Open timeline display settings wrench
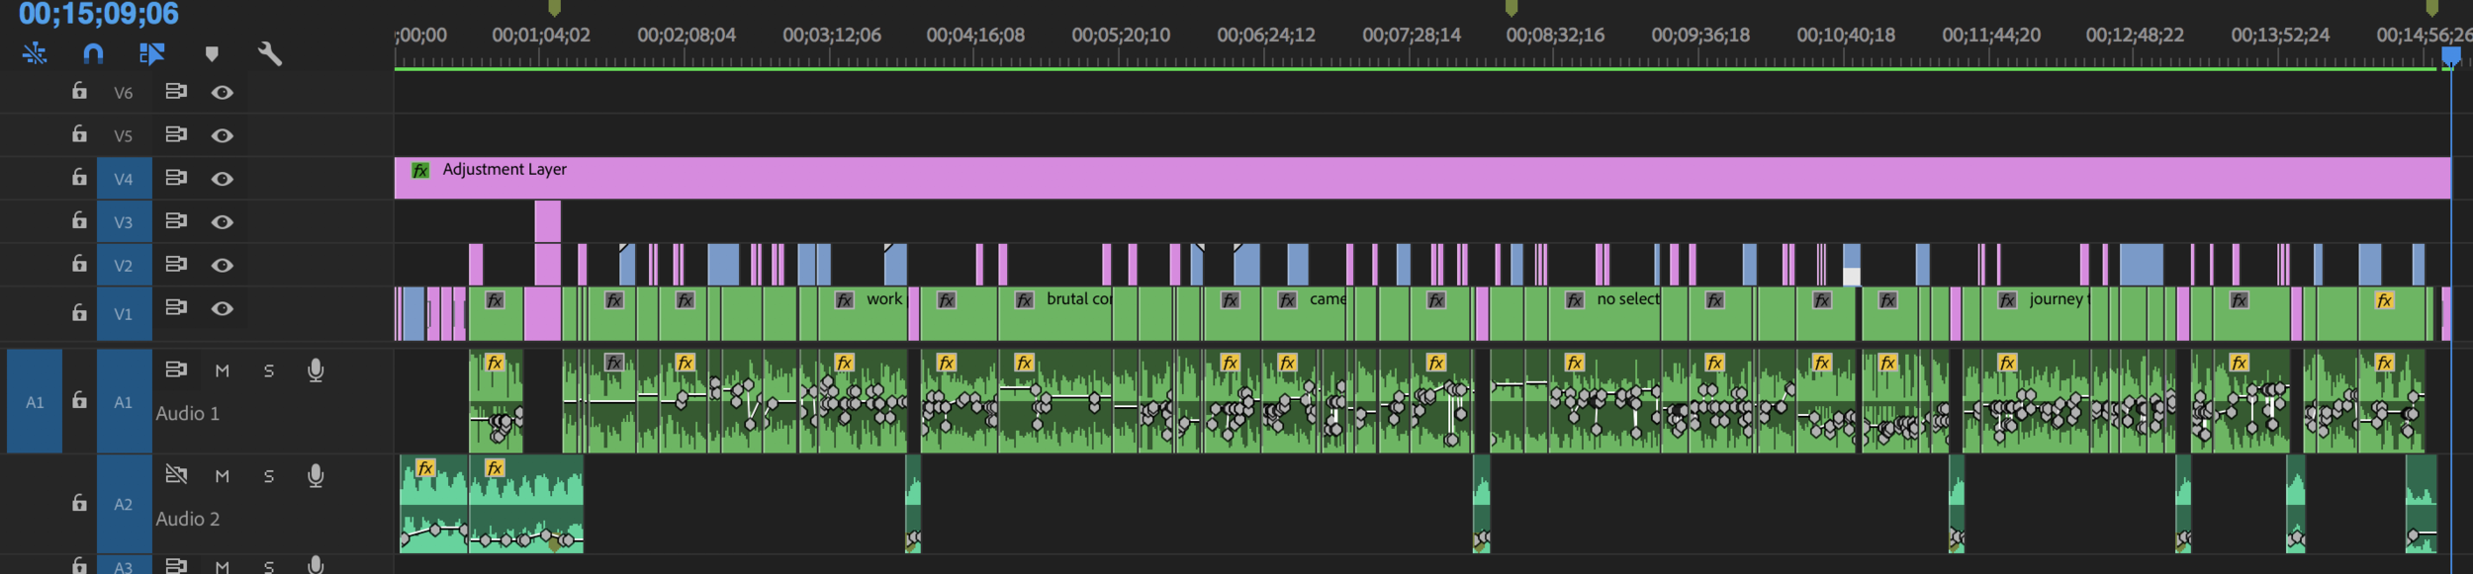Screen dimensions: 2473x574 point(269,53)
